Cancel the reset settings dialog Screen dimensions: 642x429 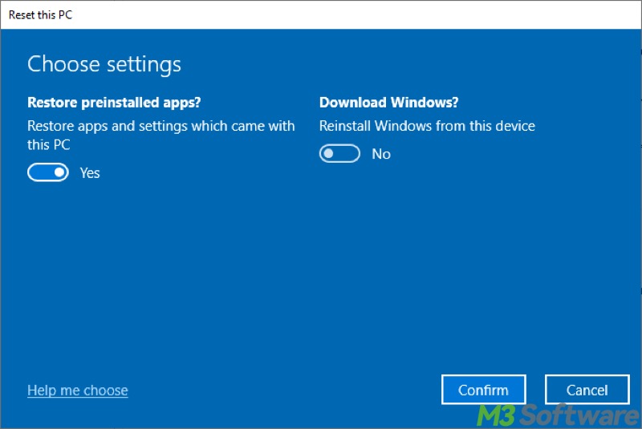pos(587,390)
